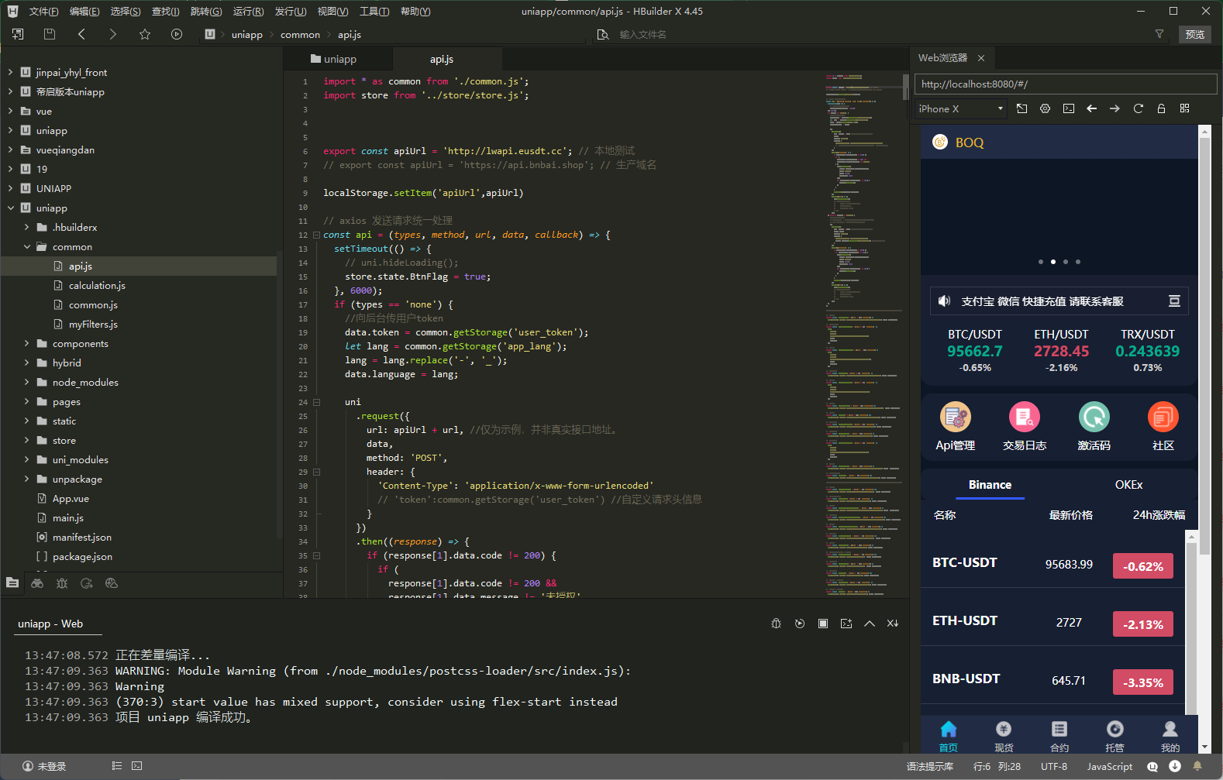Open Api管理 in the app preview
The width and height of the screenshot is (1223, 780).
(x=955, y=426)
